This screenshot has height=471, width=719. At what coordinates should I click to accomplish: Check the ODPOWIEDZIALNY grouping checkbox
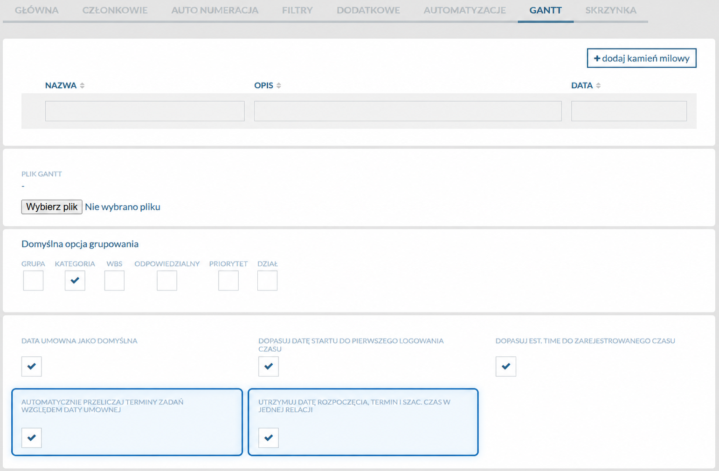[167, 281]
